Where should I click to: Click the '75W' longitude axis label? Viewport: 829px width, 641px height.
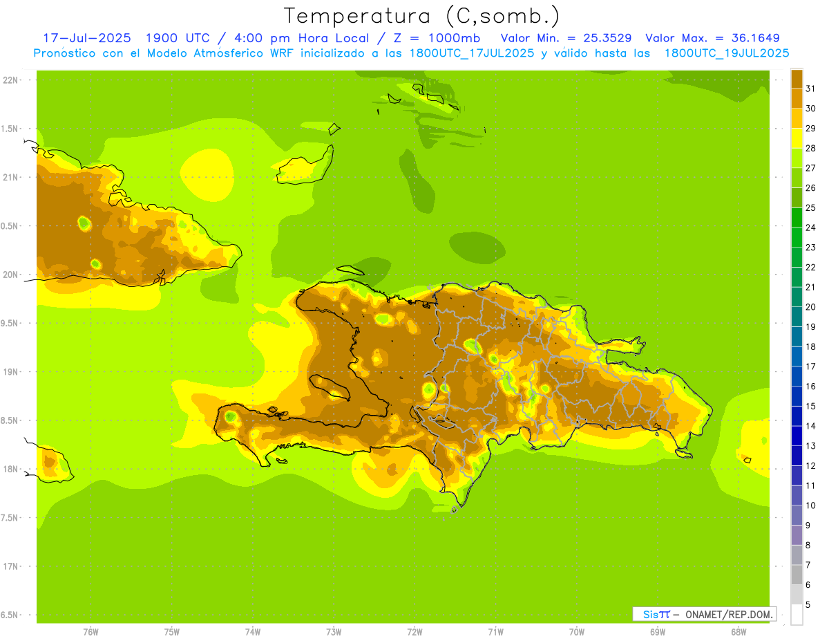click(x=172, y=632)
